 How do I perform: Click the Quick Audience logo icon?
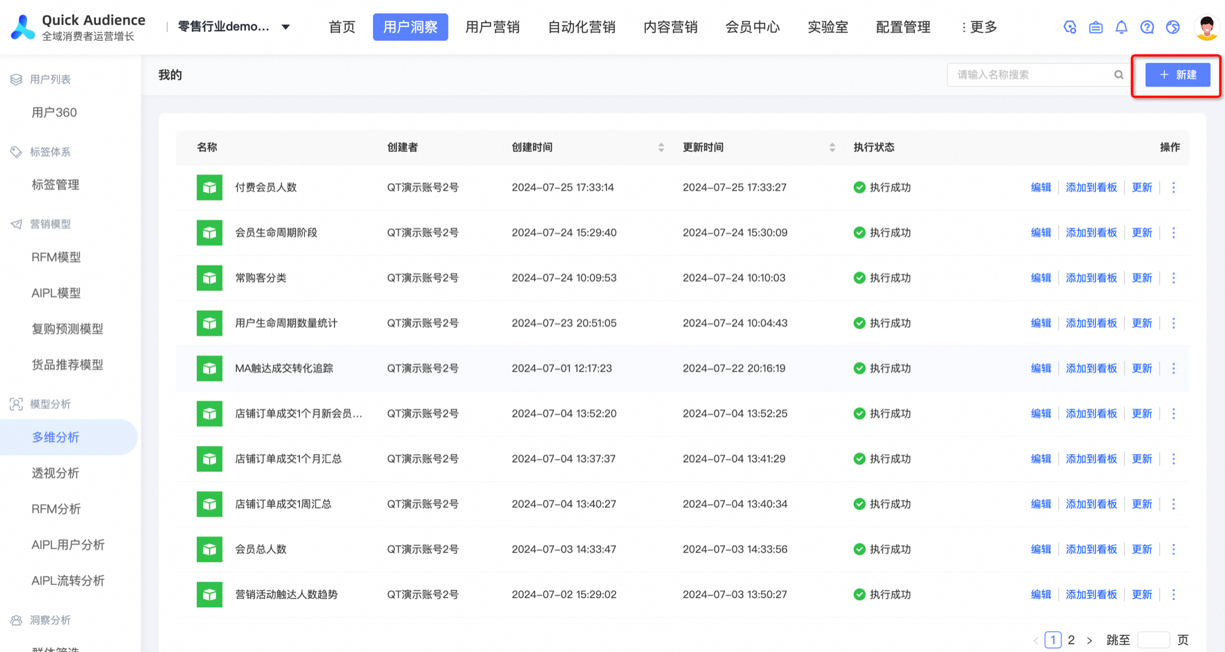pyautogui.click(x=23, y=27)
